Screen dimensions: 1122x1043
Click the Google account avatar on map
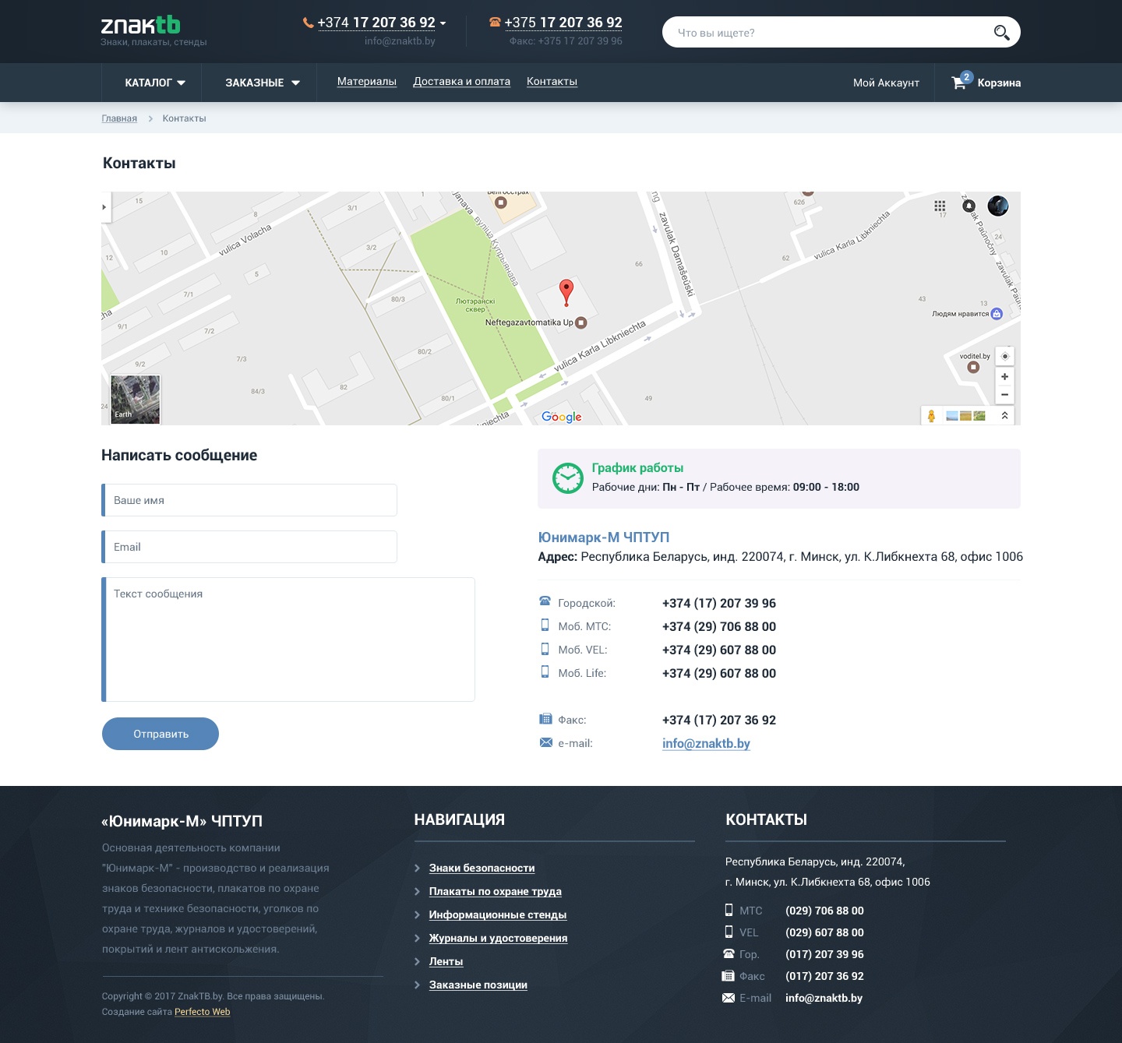998,206
